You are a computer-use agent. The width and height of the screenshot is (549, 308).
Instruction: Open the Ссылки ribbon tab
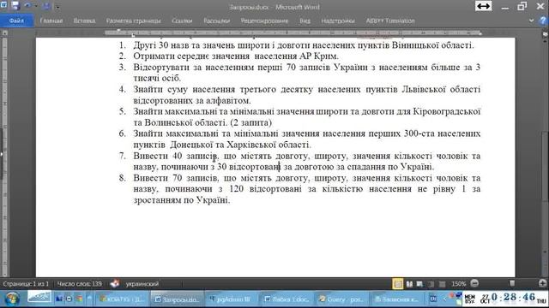pyautogui.click(x=182, y=21)
